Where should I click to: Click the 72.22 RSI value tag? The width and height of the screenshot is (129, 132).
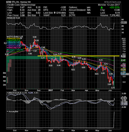pos(124,22)
